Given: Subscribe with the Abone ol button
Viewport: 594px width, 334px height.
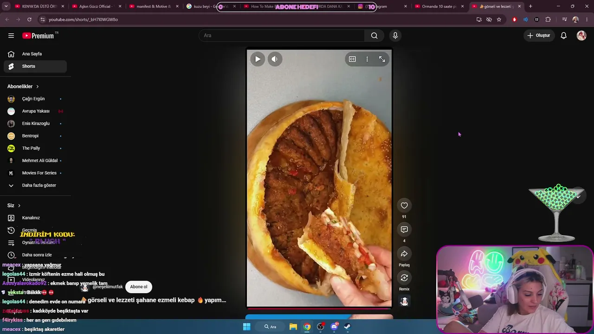Looking at the screenshot, I should (x=138, y=287).
